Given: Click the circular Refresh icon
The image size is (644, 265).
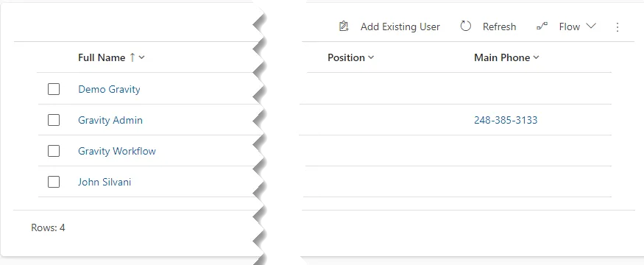Looking at the screenshot, I should [x=465, y=26].
